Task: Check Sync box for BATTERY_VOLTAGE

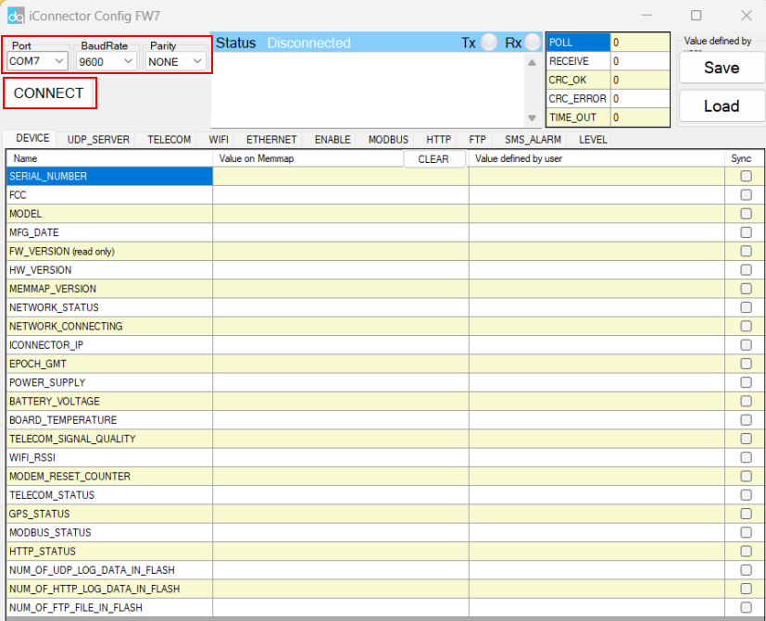Action: coord(746,402)
